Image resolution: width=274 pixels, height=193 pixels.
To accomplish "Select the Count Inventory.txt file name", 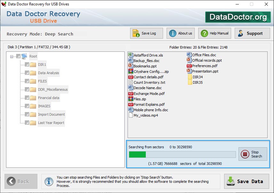I will tap(149, 82).
